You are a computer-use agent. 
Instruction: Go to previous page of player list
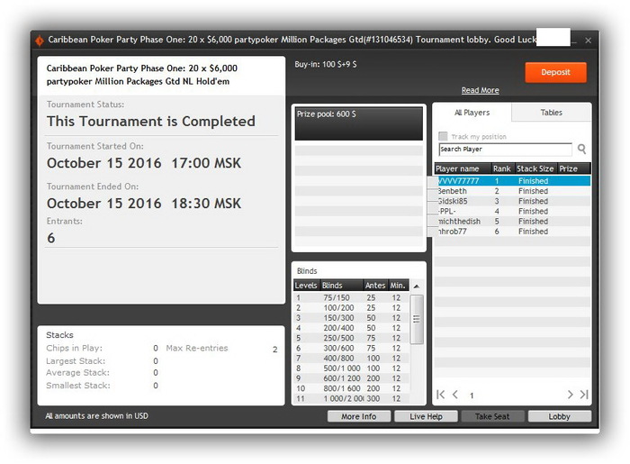click(455, 395)
